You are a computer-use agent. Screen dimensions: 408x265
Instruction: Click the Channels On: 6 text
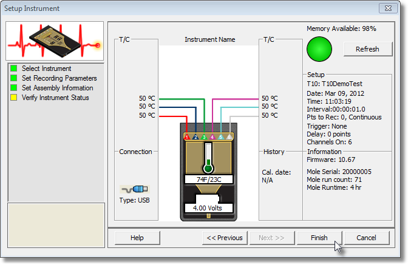(x=329, y=142)
